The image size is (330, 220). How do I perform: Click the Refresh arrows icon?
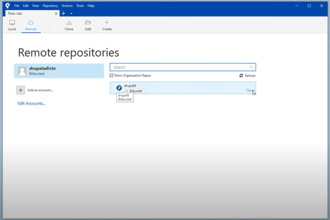[x=241, y=76]
